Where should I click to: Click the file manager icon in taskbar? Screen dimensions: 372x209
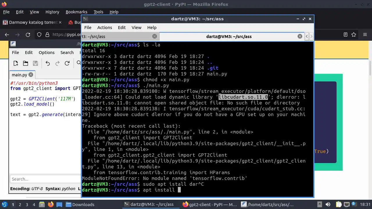click(x=42, y=204)
